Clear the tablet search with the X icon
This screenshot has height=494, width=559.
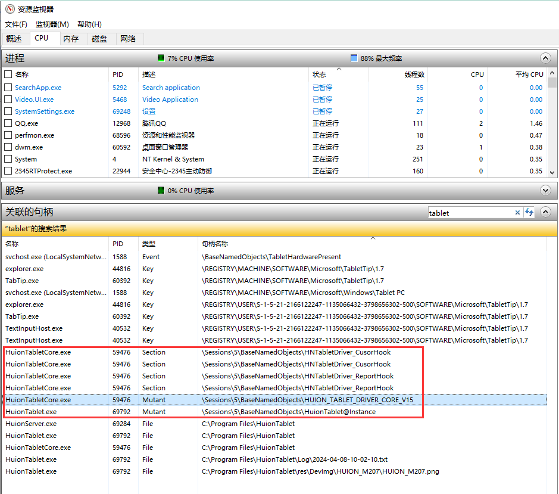pyautogui.click(x=517, y=213)
